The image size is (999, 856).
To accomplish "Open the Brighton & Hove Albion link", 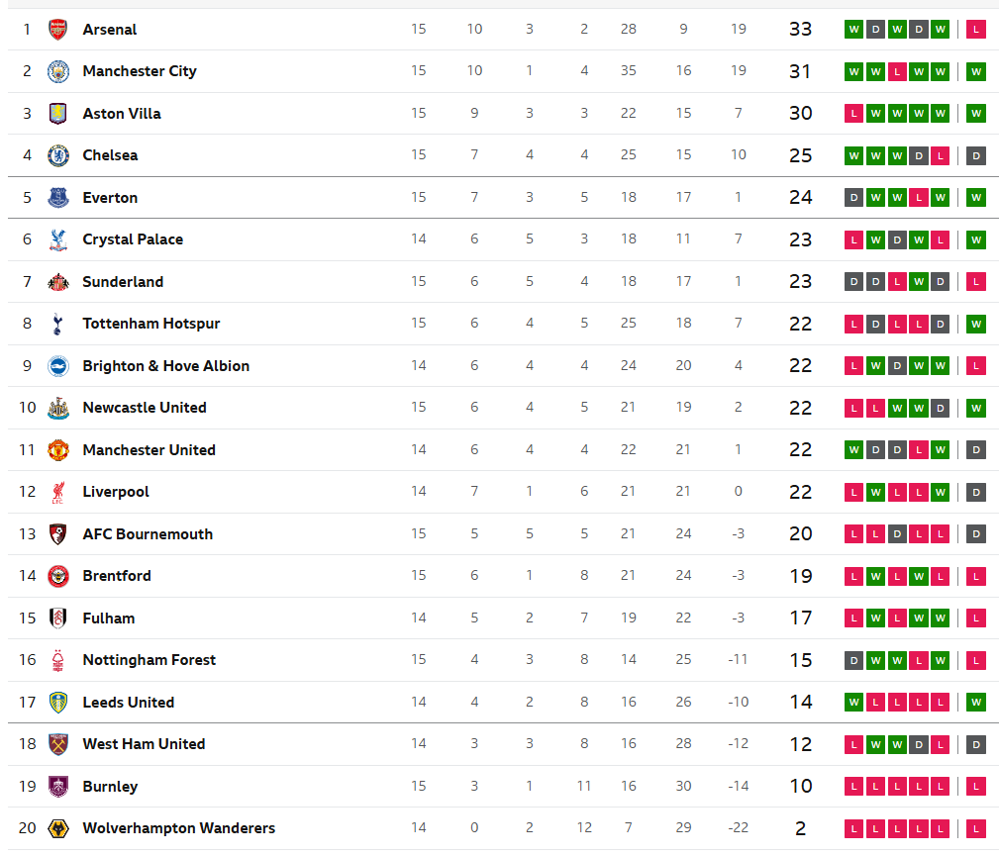I will (165, 365).
